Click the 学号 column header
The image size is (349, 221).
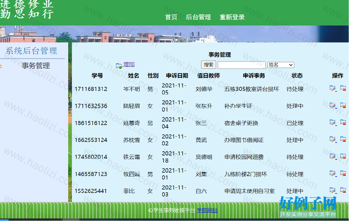coord(97,76)
